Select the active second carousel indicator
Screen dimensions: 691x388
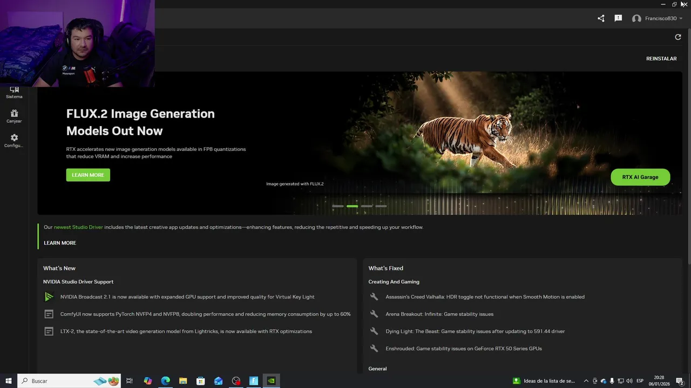coord(352,206)
